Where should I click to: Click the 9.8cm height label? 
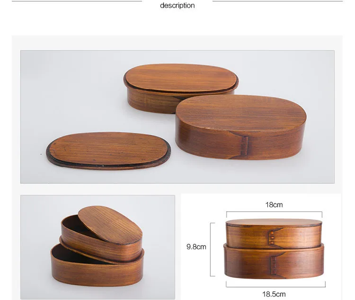pyautogui.click(x=196, y=247)
